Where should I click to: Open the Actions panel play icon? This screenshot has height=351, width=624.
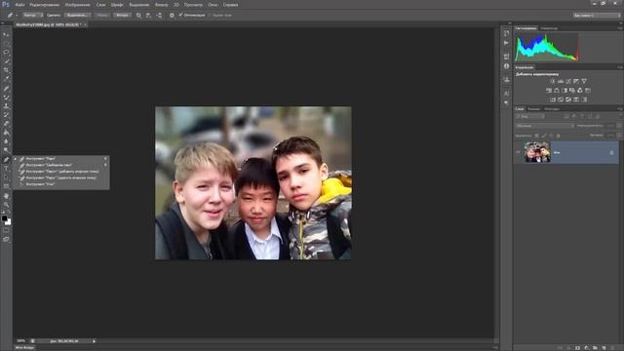pos(506,43)
